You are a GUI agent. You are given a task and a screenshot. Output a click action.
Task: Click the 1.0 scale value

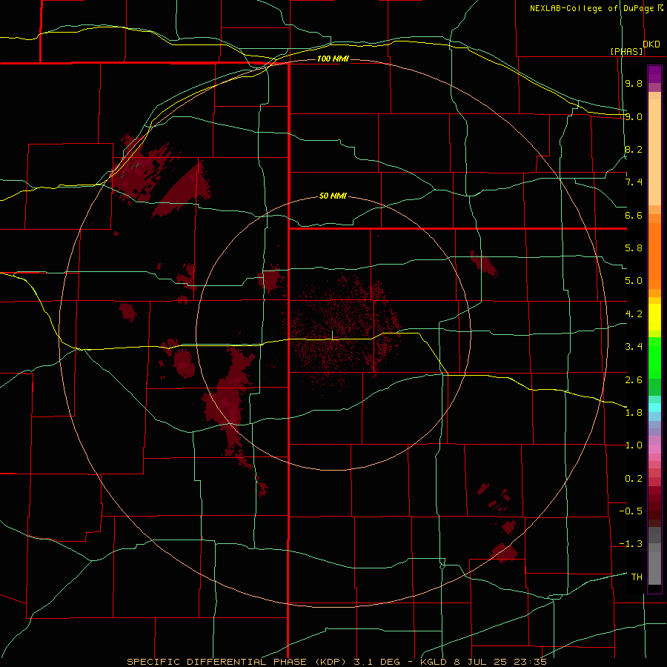tap(634, 445)
